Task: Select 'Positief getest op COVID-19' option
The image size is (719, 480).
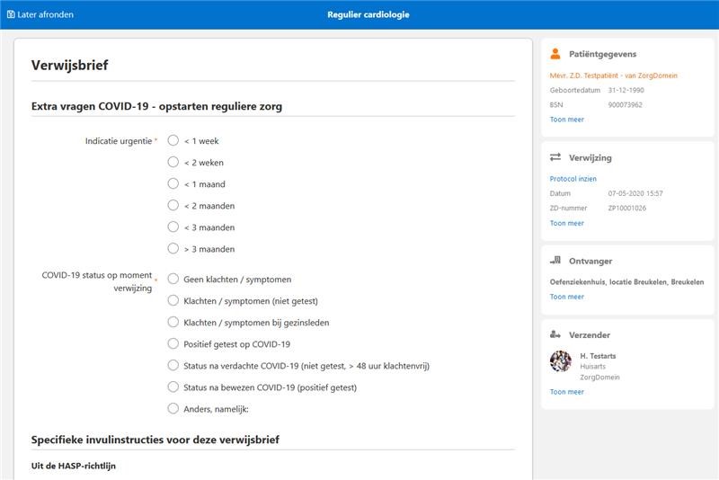Action: [173, 343]
